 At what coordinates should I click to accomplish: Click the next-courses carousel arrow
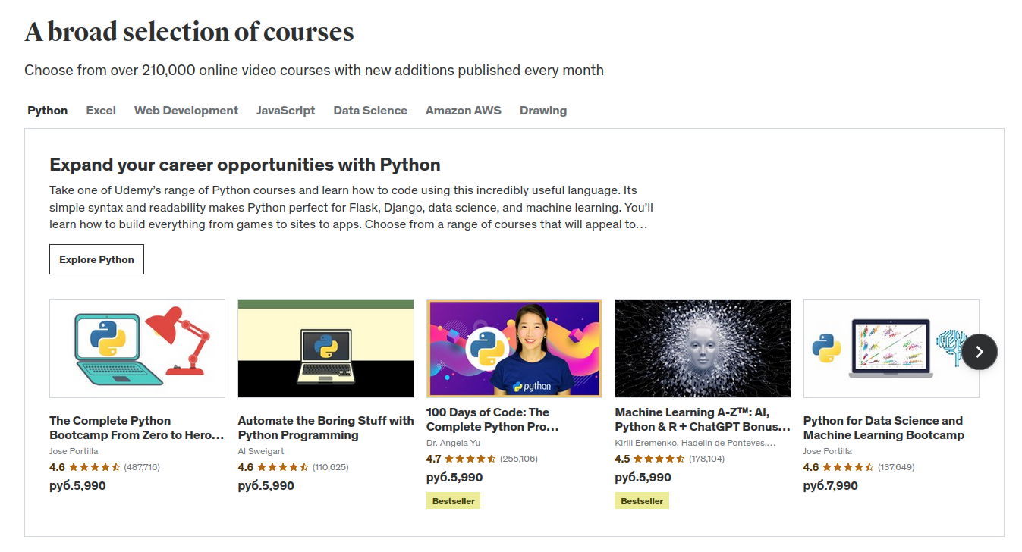pyautogui.click(x=980, y=352)
